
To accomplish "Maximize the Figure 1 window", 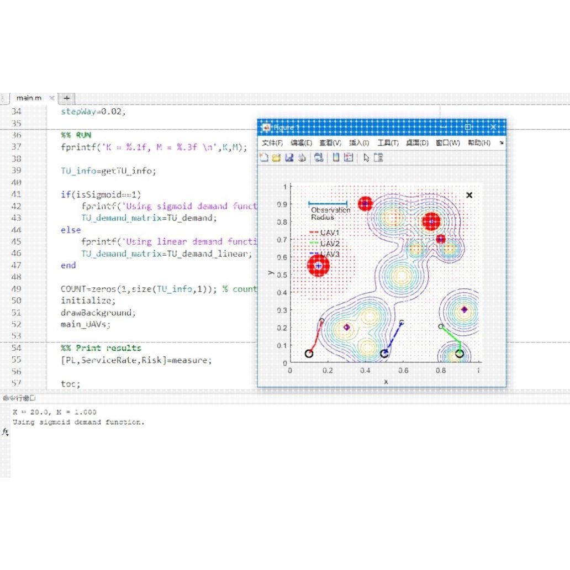I will coord(468,127).
